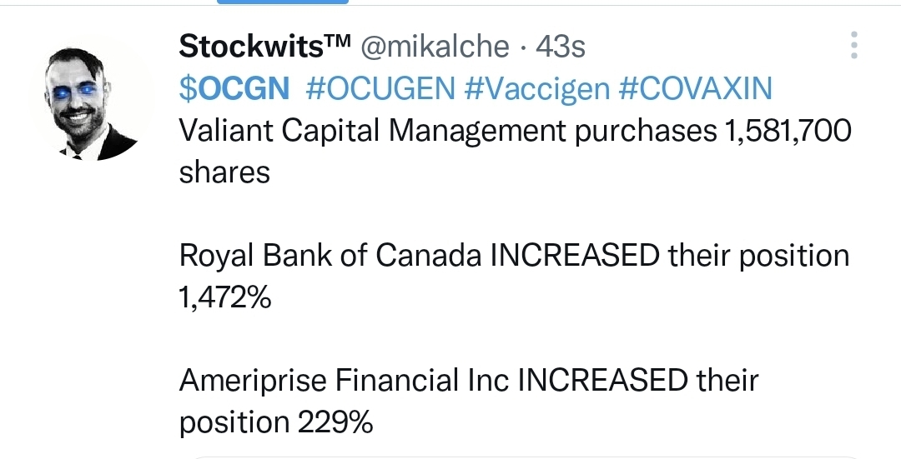901x459 pixels.
Task: View the #COVAXIN hashtag feed
Action: point(696,88)
